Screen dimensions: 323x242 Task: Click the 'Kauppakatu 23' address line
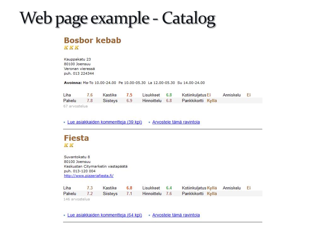(77, 59)
